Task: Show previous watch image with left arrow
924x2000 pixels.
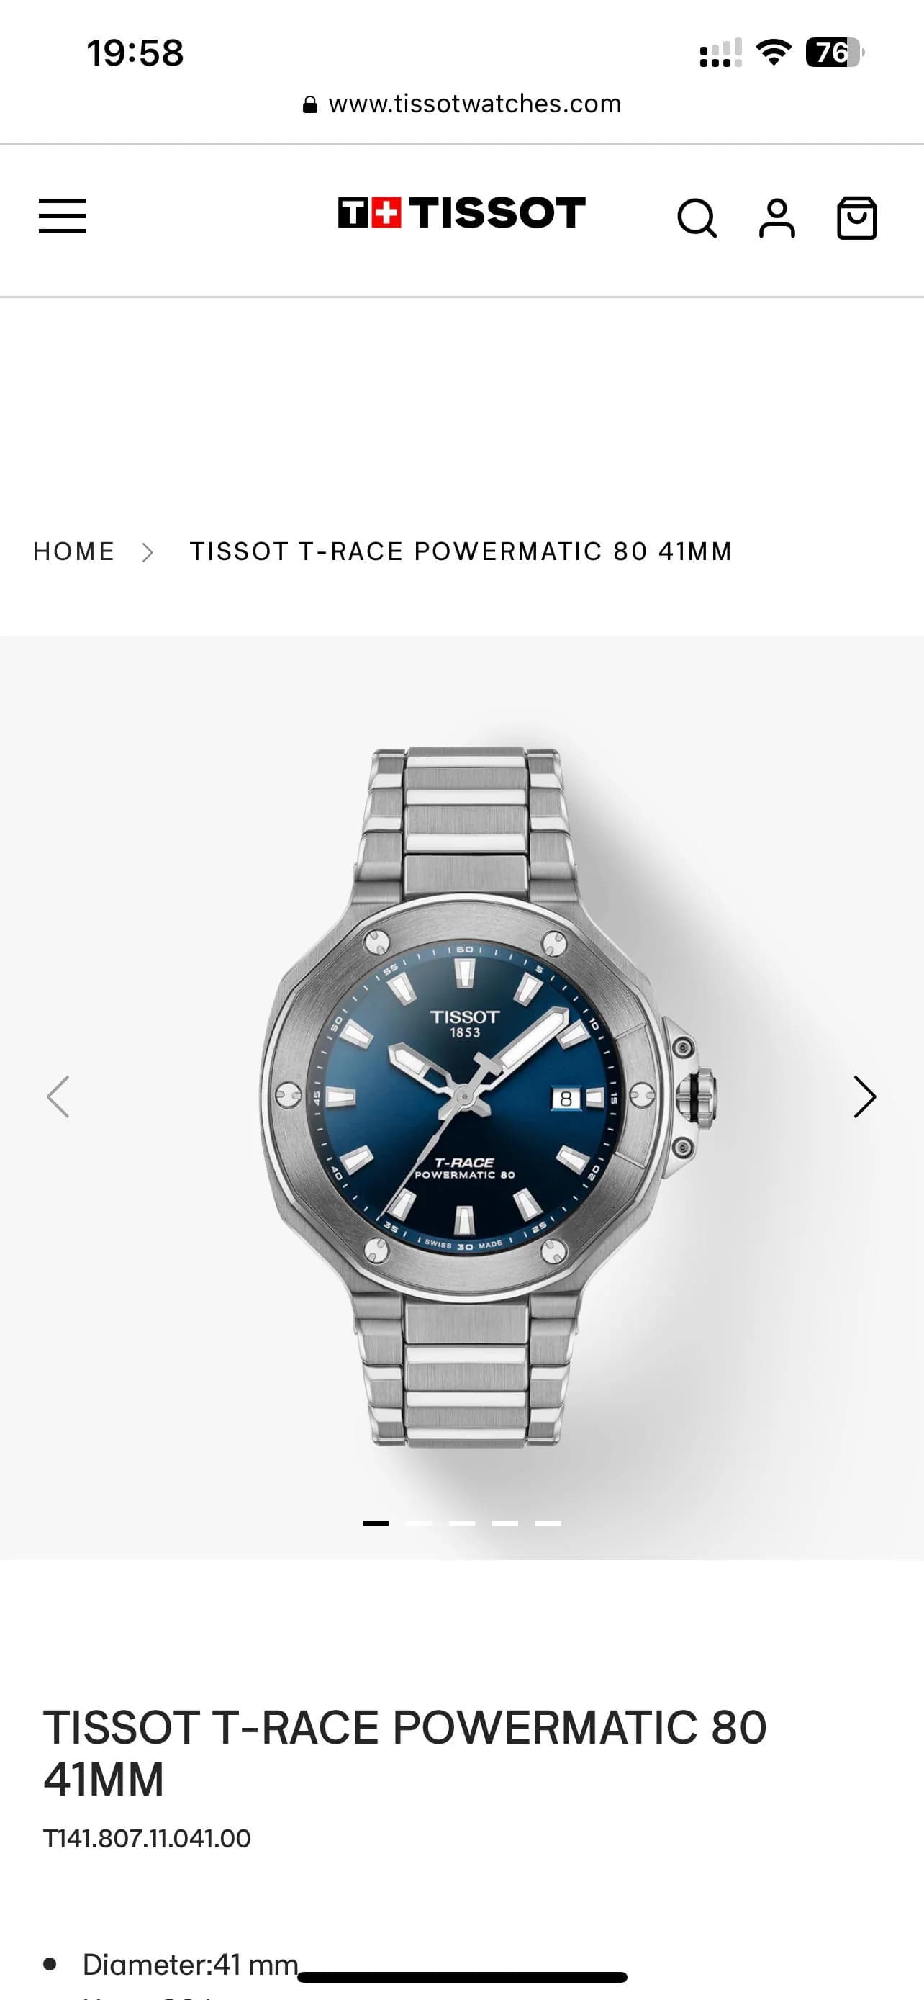Action: pyautogui.click(x=58, y=1096)
